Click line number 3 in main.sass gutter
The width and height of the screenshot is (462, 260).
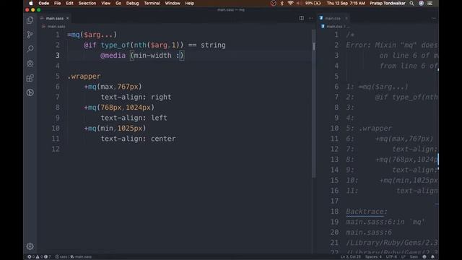coord(58,56)
